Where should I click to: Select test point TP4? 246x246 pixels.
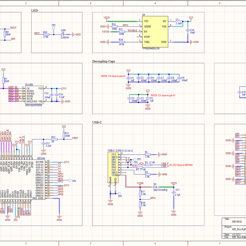pyautogui.click(x=70, y=180)
